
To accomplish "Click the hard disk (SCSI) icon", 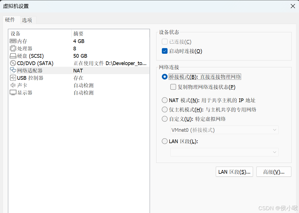I will pyautogui.click(x=13, y=56).
